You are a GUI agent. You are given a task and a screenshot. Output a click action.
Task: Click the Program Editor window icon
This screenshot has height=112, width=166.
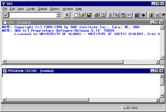5,71
